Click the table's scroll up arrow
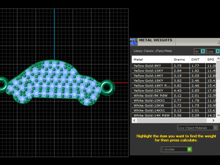The width and height of the screenshot is (220, 165). coord(218,59)
